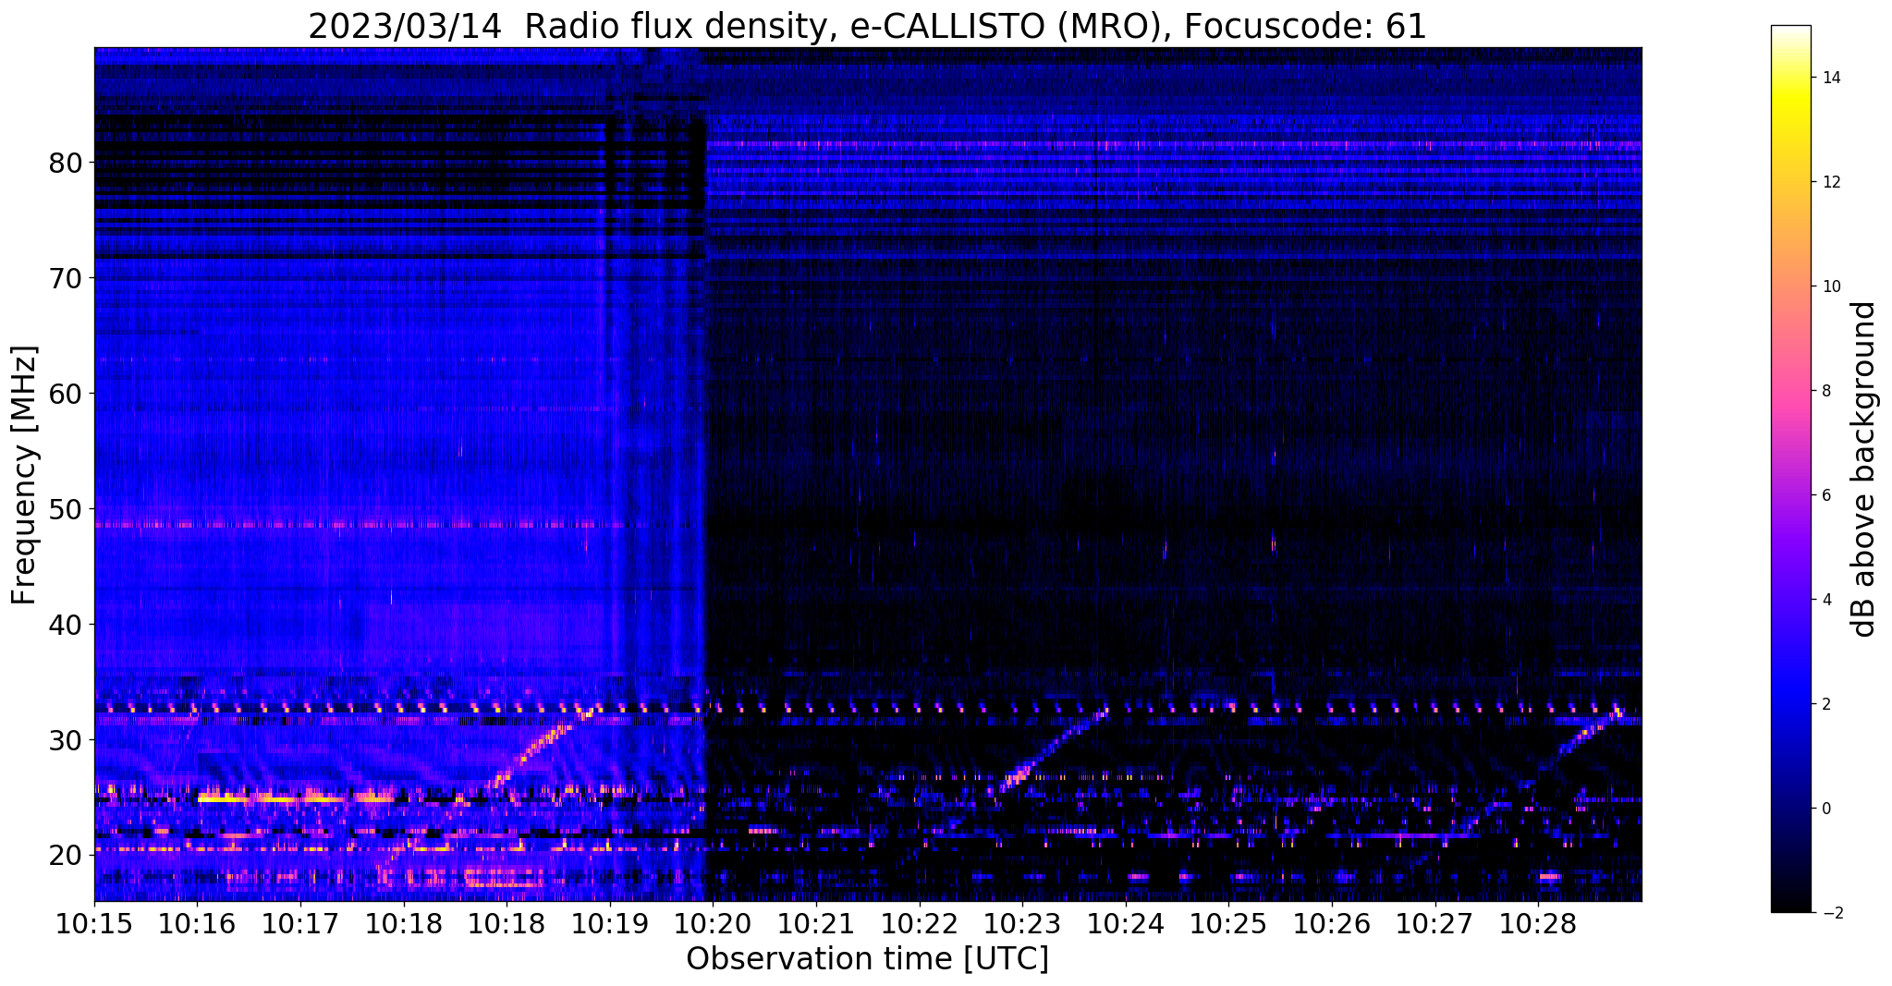
Task: Click time tick label 10:17
Action: [x=300, y=924]
